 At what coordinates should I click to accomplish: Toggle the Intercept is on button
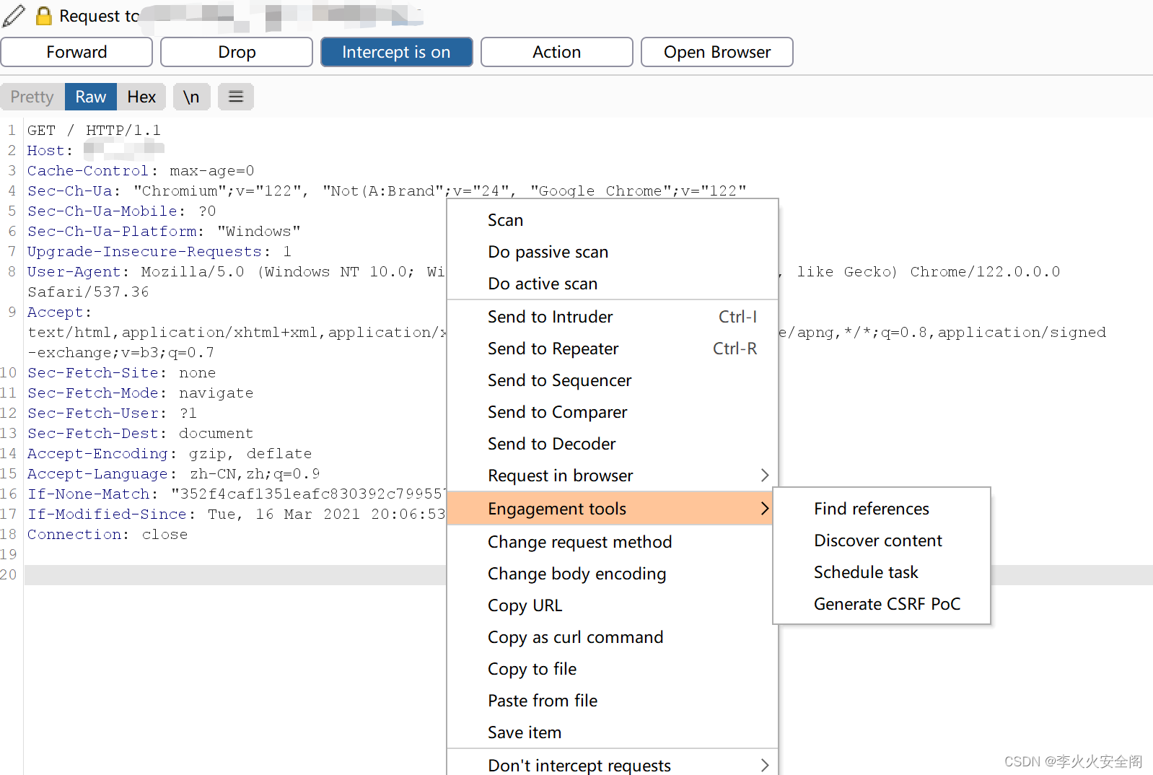[396, 52]
